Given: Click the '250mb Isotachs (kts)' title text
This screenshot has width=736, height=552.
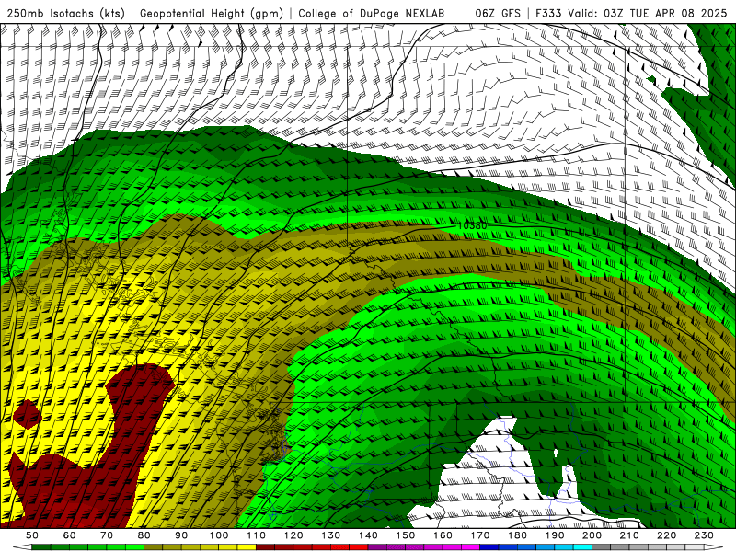Looking at the screenshot, I should coord(65,14).
